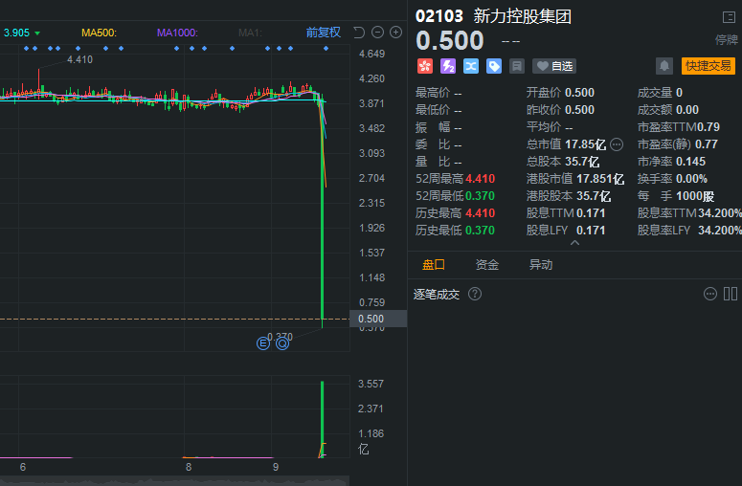742x486 pixels.
Task: Click the bell price alert icon
Action: click(x=664, y=66)
